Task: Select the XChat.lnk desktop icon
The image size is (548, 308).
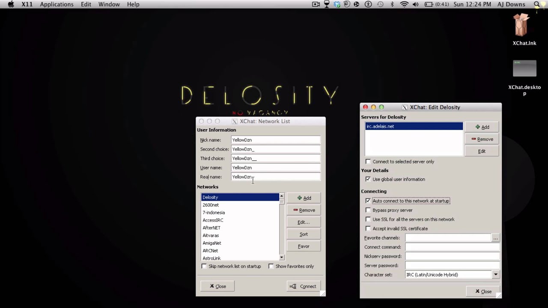Action: (x=524, y=29)
